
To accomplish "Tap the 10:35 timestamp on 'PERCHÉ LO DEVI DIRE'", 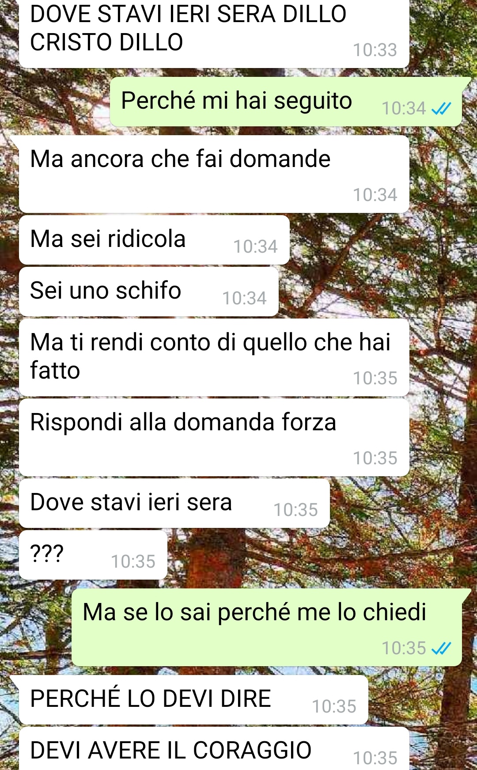I will point(334,706).
